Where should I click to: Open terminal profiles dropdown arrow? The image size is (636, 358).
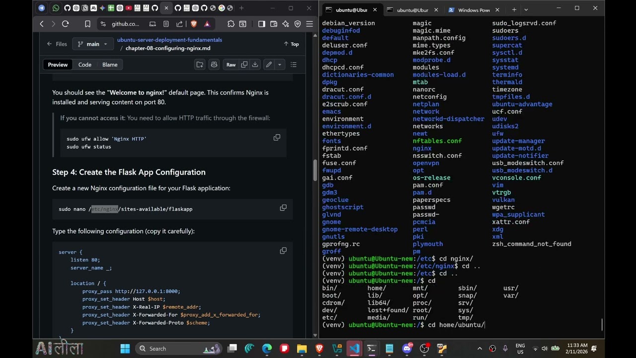coord(526,9)
